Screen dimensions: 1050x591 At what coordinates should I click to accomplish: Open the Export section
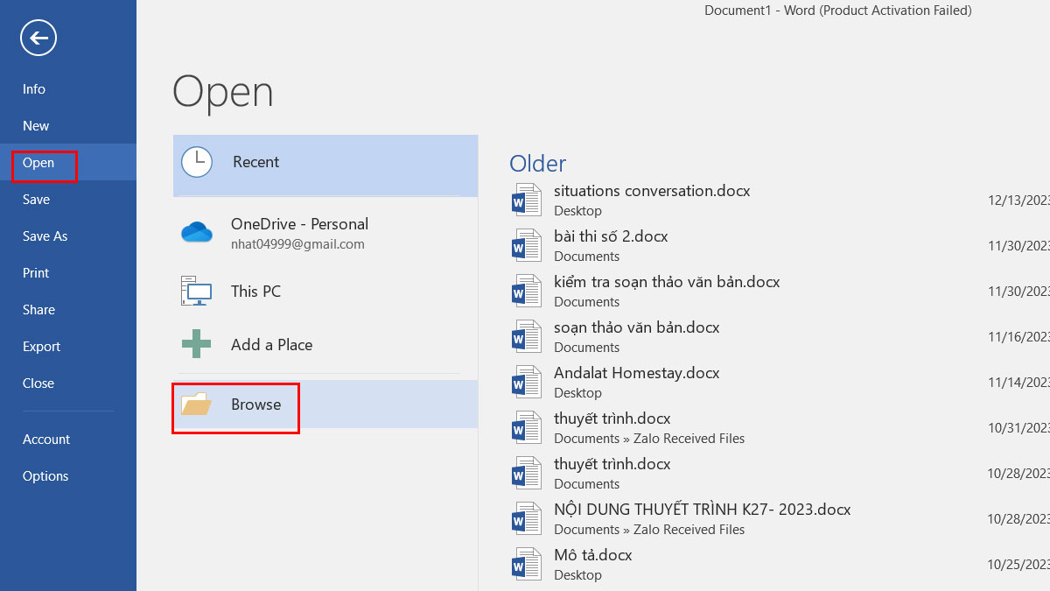(41, 347)
